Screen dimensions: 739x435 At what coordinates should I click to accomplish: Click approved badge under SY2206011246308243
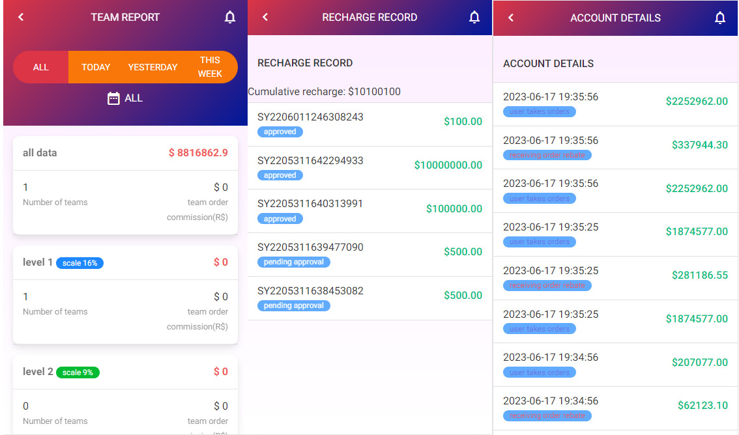[280, 132]
